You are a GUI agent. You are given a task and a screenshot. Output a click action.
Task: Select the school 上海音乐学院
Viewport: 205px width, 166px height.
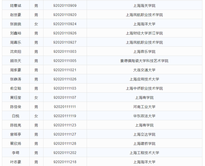(x=144, y=51)
